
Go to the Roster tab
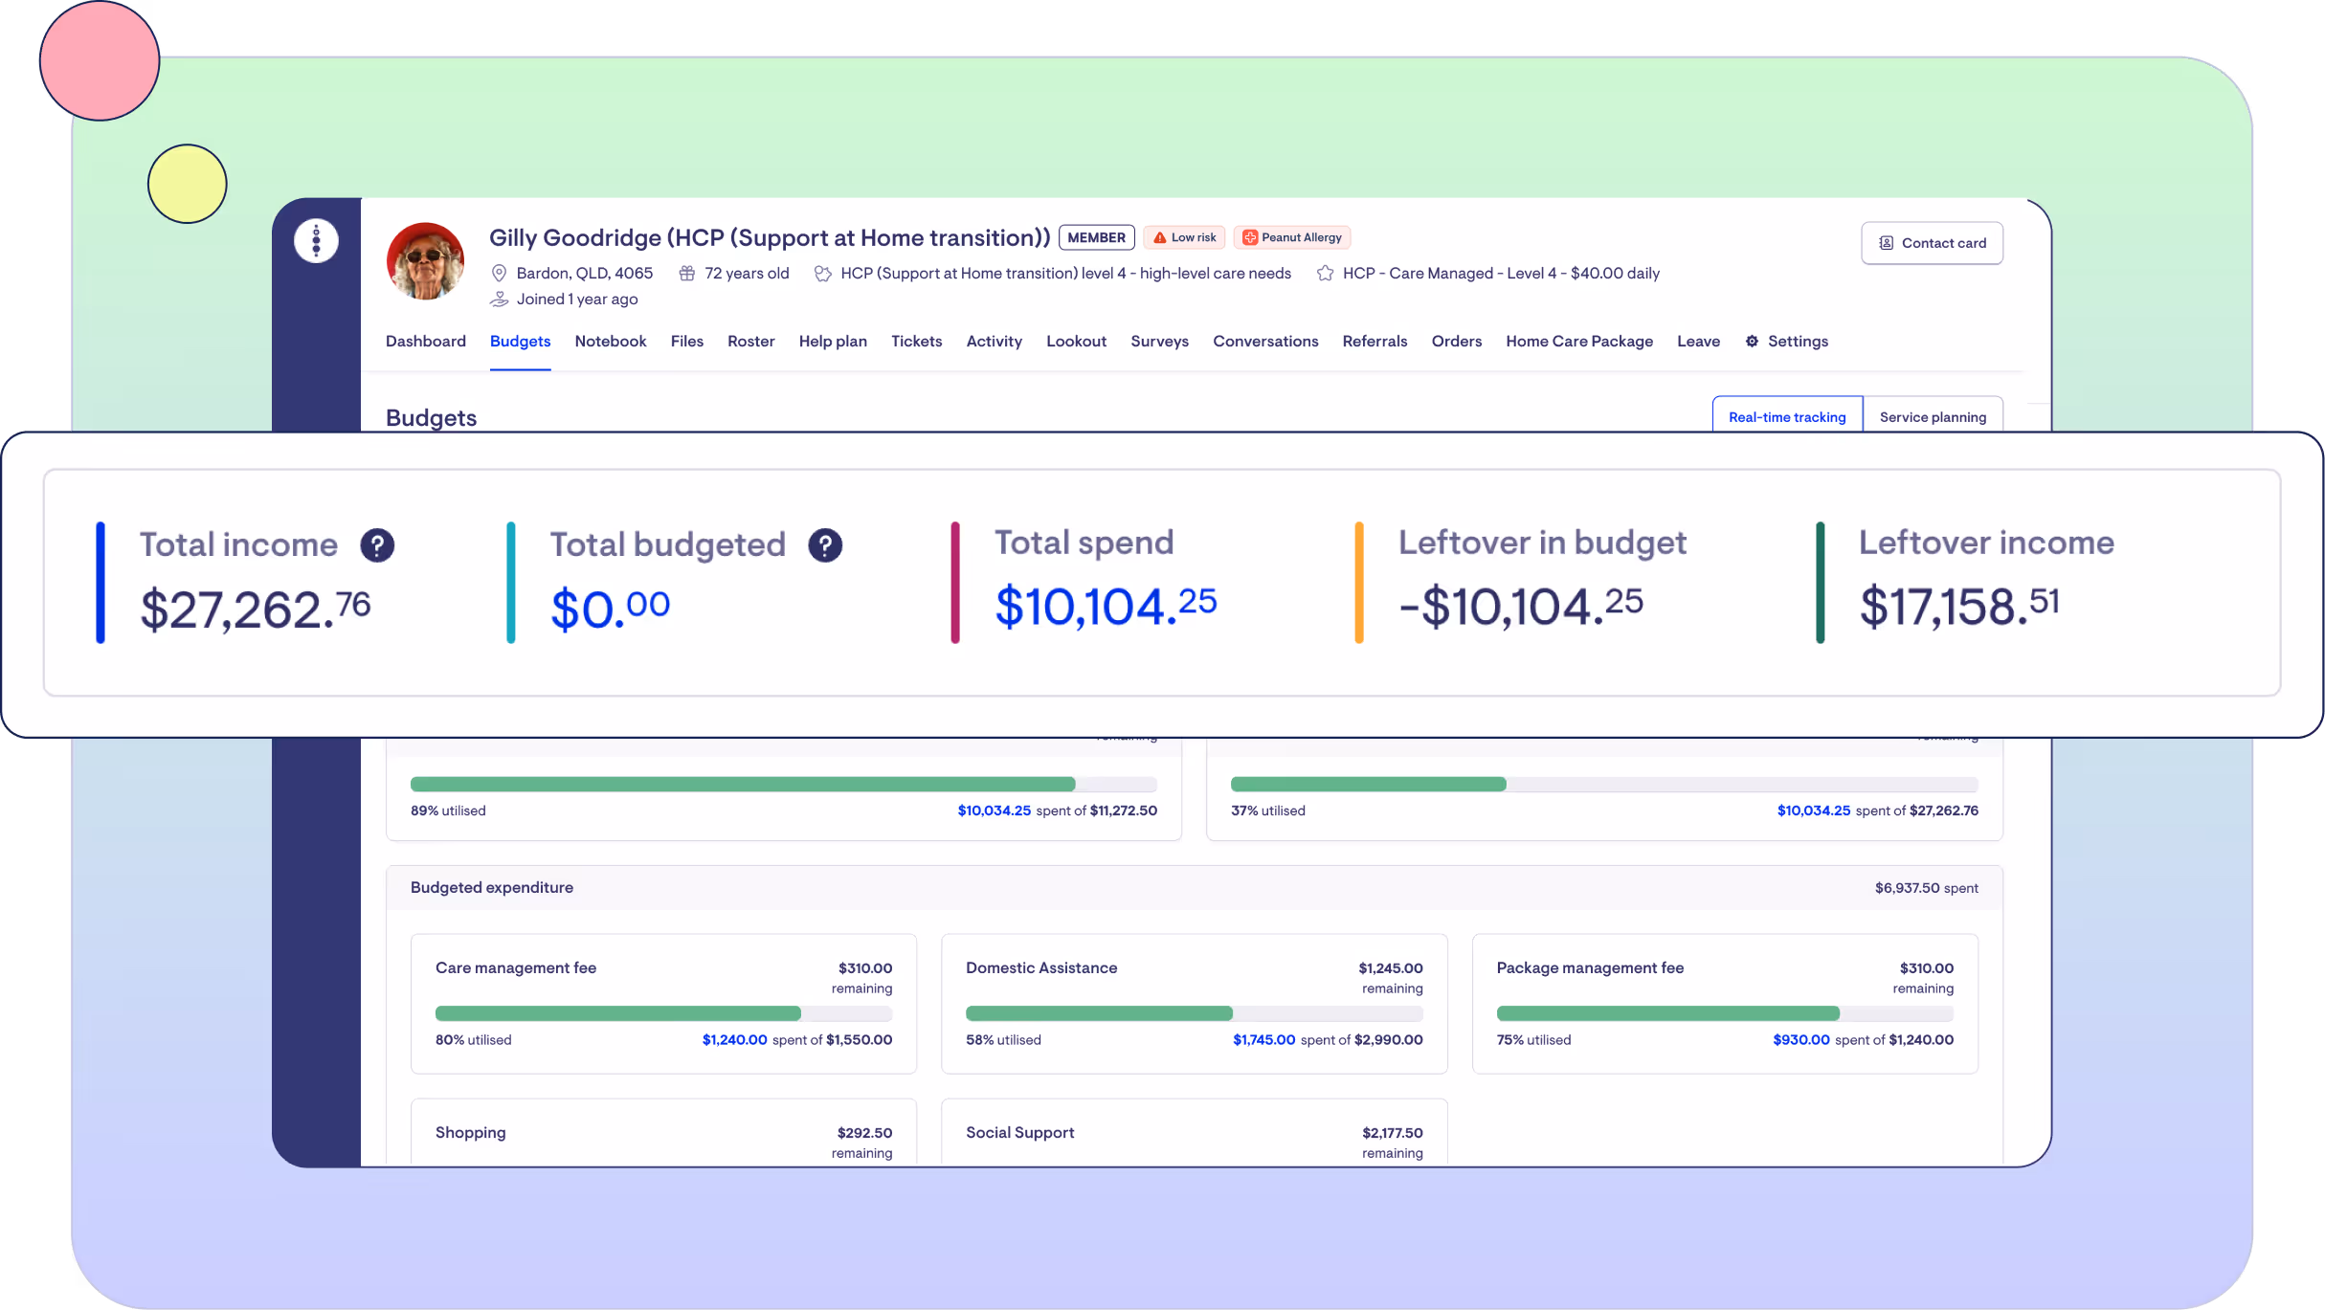pyautogui.click(x=750, y=342)
